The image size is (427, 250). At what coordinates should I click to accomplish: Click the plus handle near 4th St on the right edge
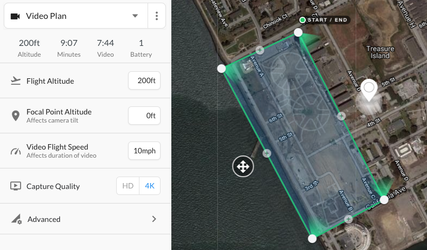[341, 116]
